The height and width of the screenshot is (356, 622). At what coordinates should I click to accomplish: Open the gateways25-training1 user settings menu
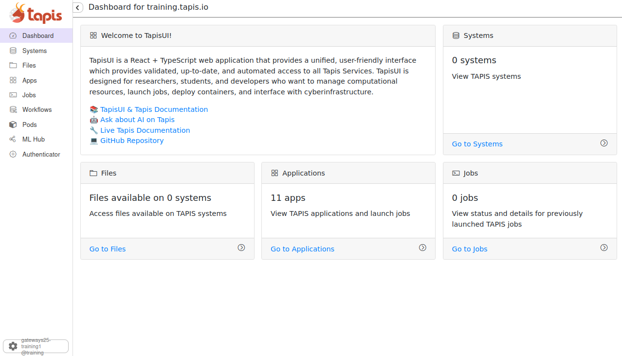pyautogui.click(x=36, y=346)
